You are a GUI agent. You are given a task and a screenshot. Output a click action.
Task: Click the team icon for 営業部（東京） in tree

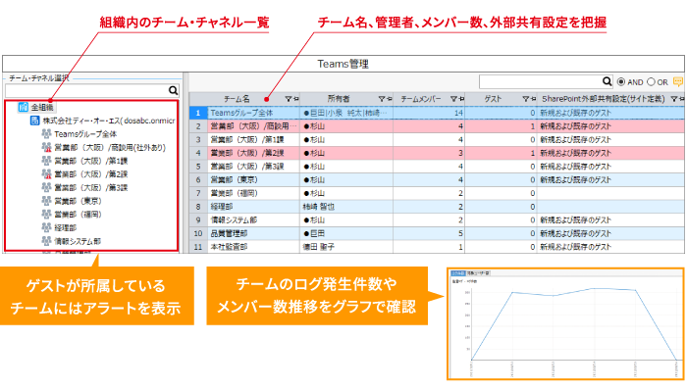pyautogui.click(x=46, y=201)
